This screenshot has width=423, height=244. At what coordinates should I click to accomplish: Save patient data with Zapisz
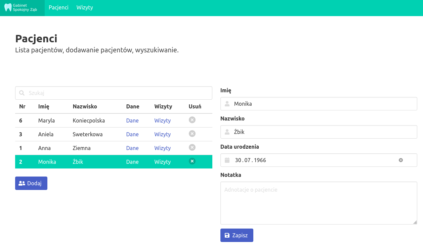(237, 235)
